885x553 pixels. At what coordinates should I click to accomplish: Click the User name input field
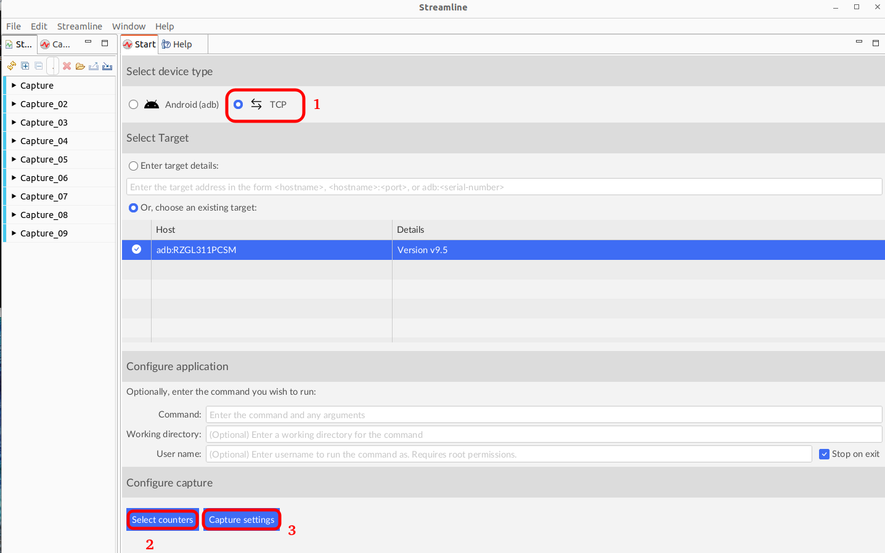click(x=508, y=454)
